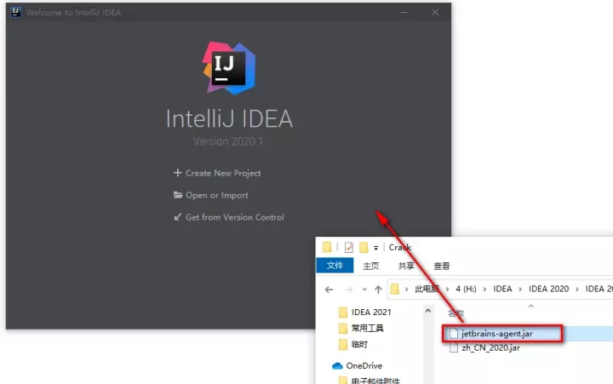Image resolution: width=613 pixels, height=384 pixels.
Task: Expand the chevron after IDEA 2020 in the address bar
Action: [576, 289]
